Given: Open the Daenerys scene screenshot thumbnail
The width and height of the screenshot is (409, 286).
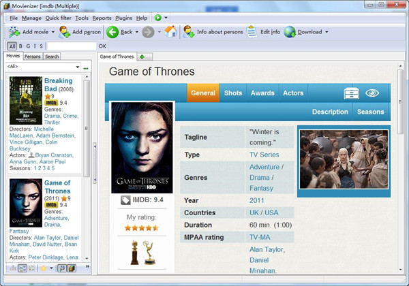Looking at the screenshot, I should 344,159.
